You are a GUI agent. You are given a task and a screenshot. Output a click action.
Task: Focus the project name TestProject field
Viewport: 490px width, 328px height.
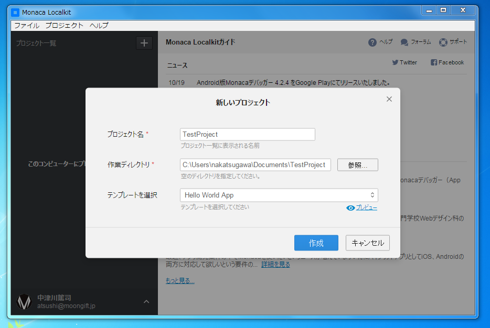point(247,134)
